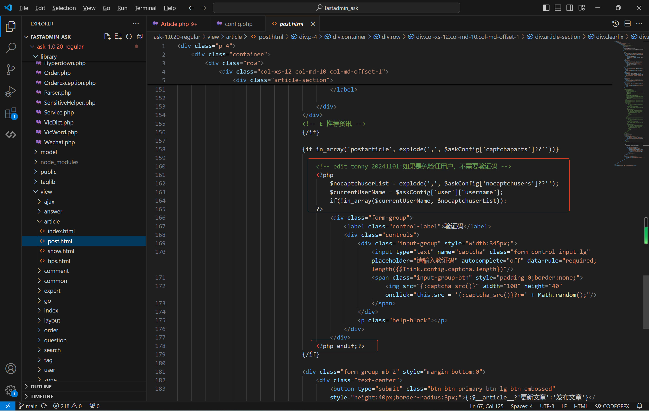The height and width of the screenshot is (411, 649).
Task: Open the Selection menu
Action: click(x=64, y=8)
